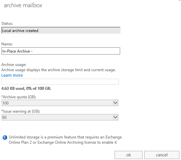The image size is (181, 160).
Task: Focus the In-Place Archive name field
Action: (61, 51)
